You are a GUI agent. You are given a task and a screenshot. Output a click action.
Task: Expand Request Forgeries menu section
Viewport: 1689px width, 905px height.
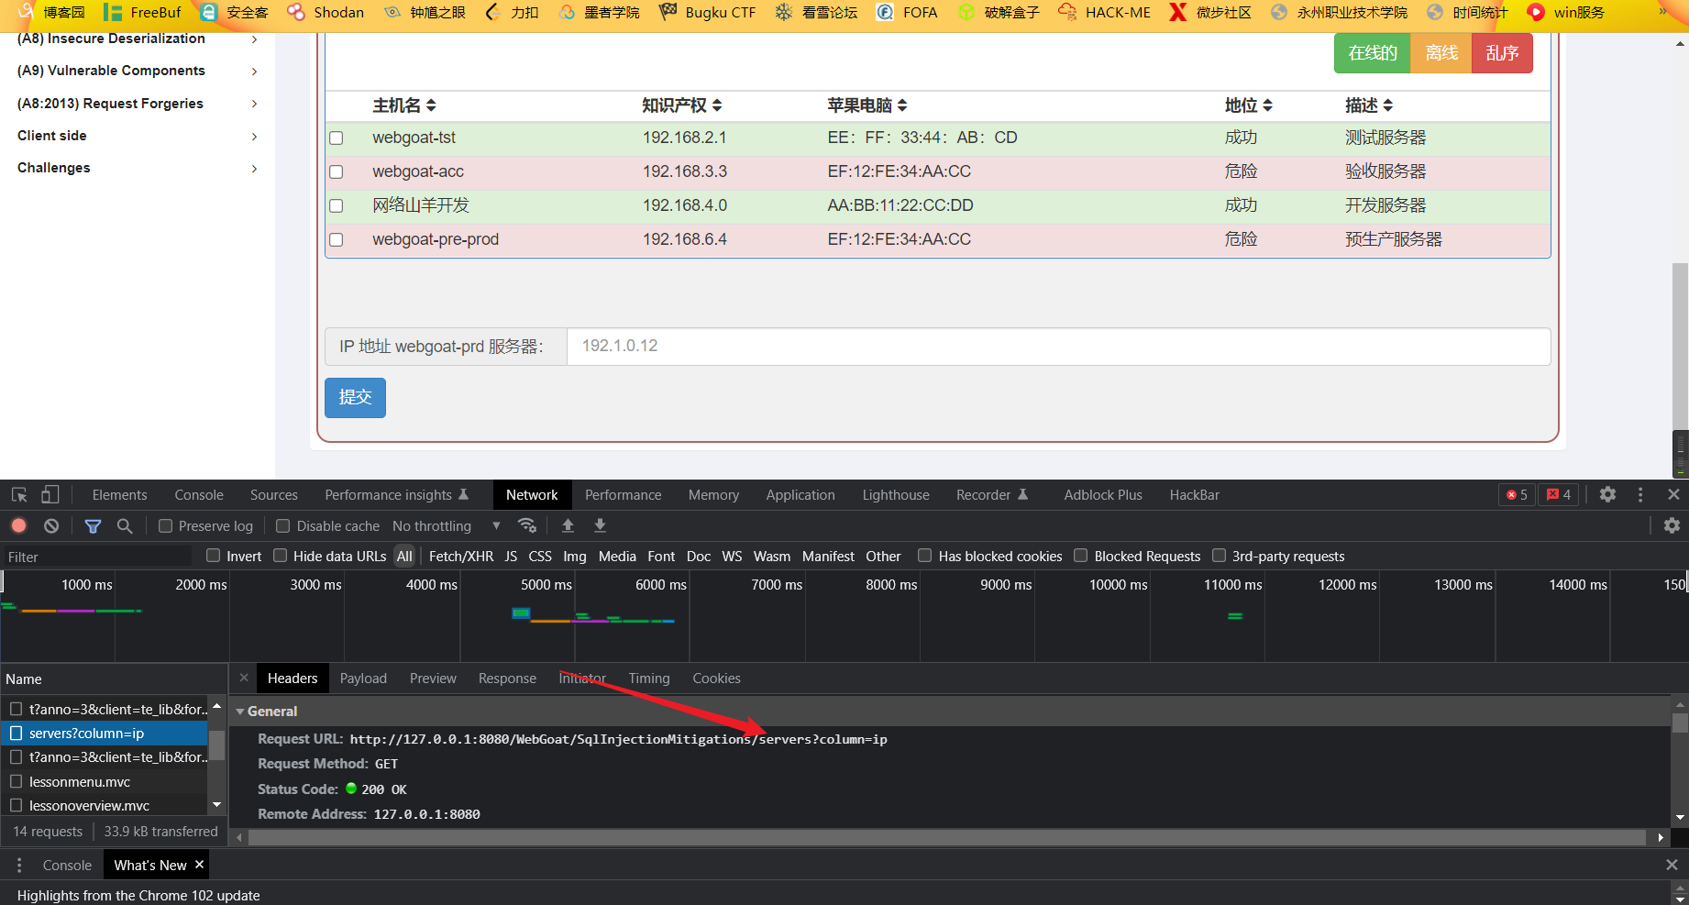click(138, 104)
